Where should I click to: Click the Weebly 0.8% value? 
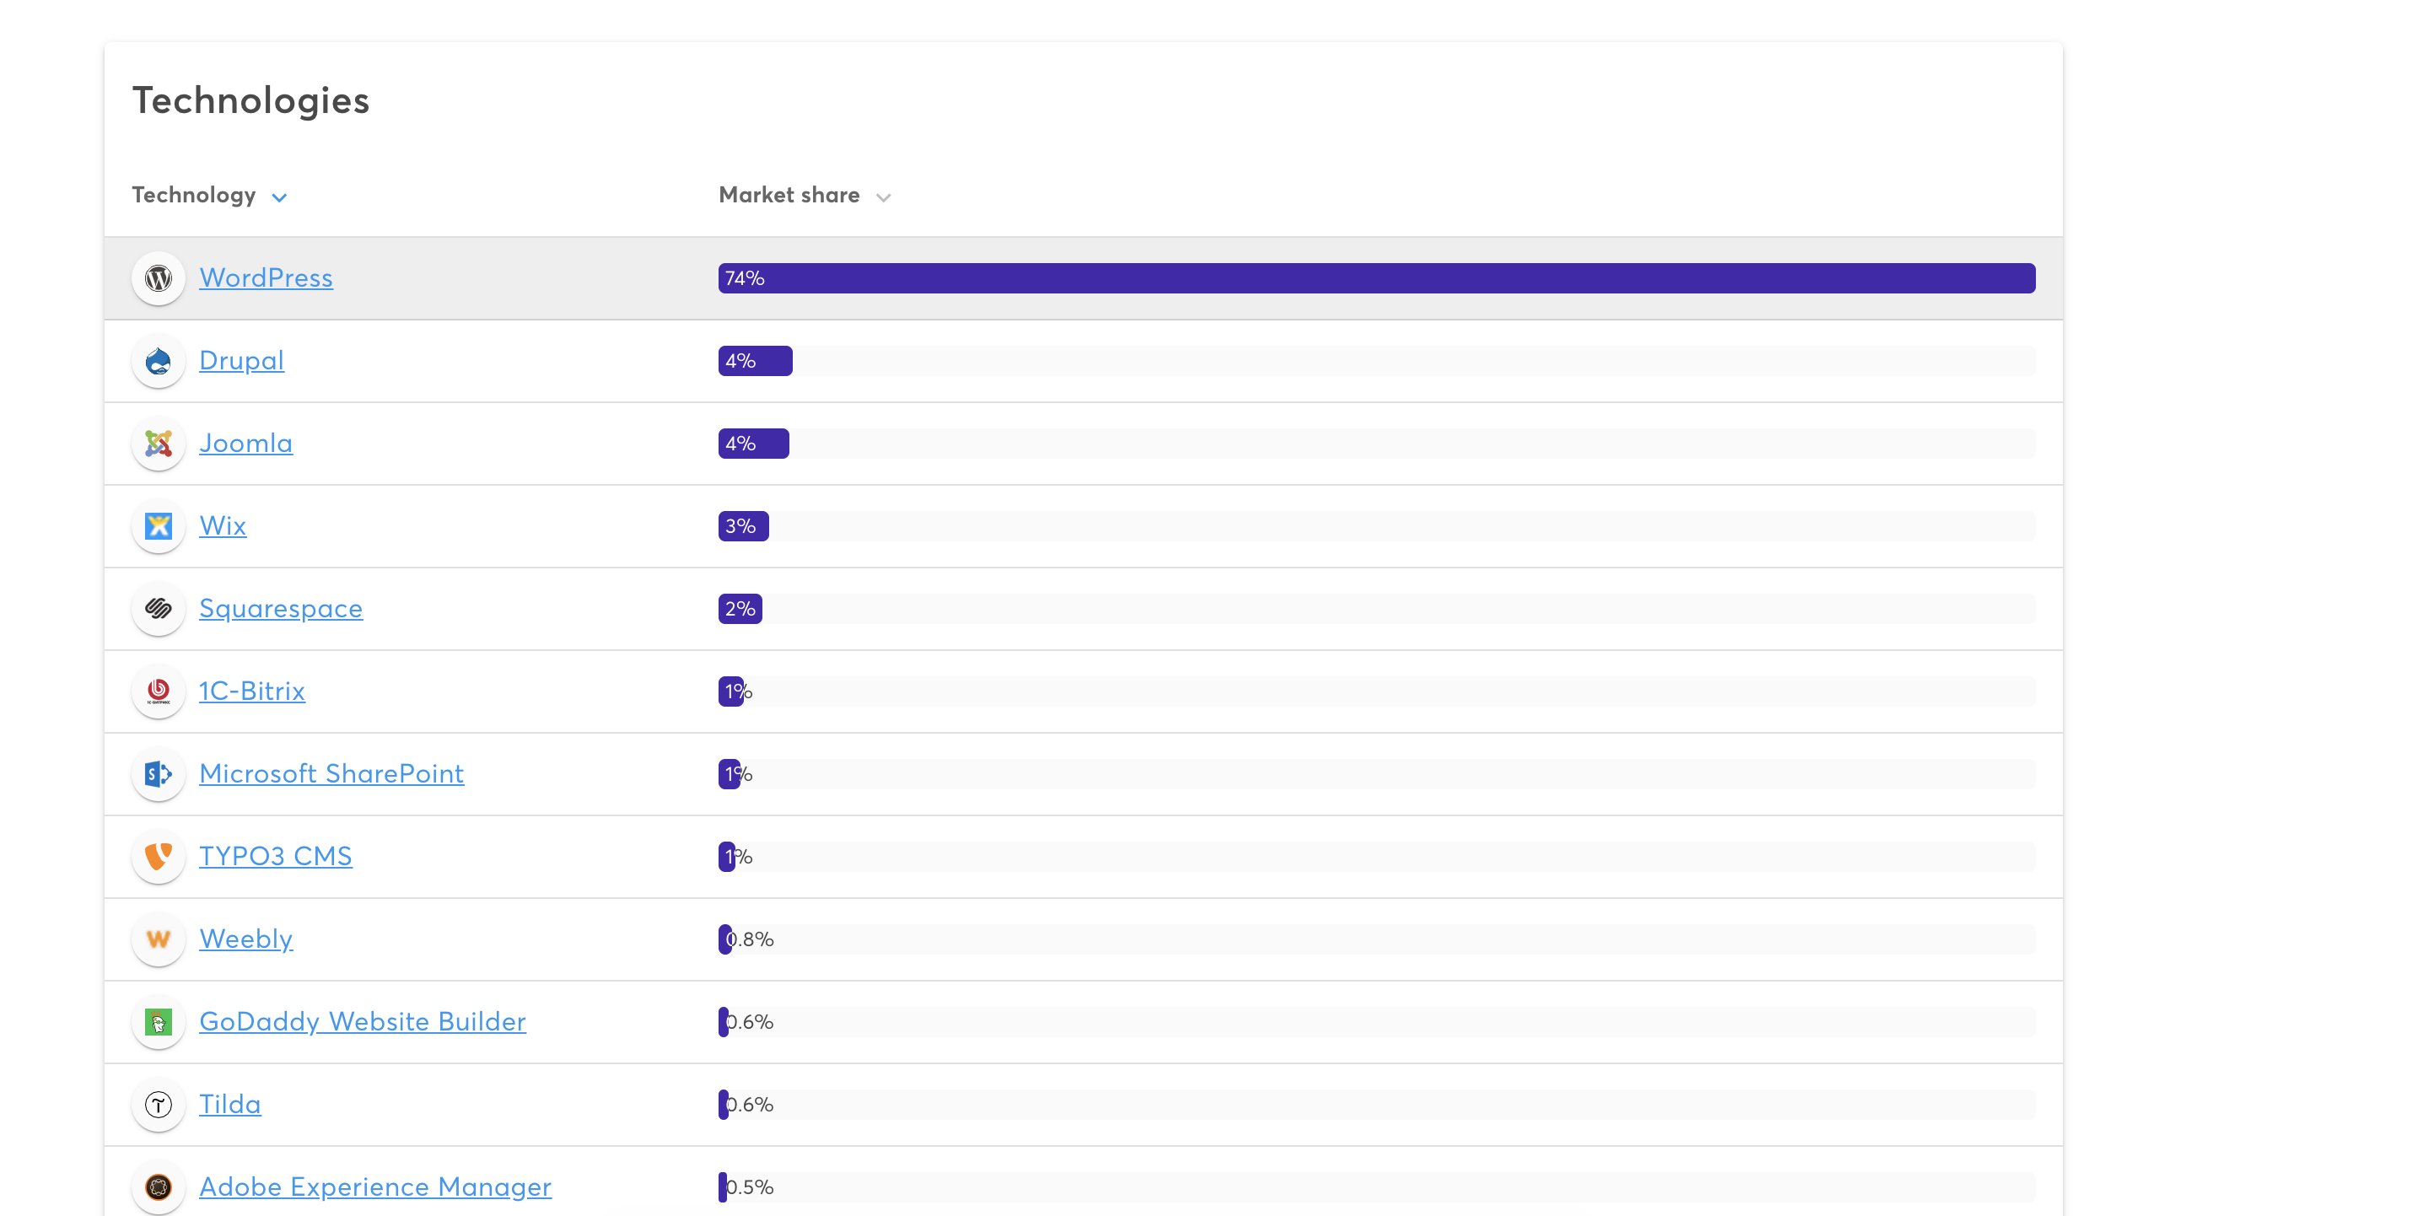(751, 940)
